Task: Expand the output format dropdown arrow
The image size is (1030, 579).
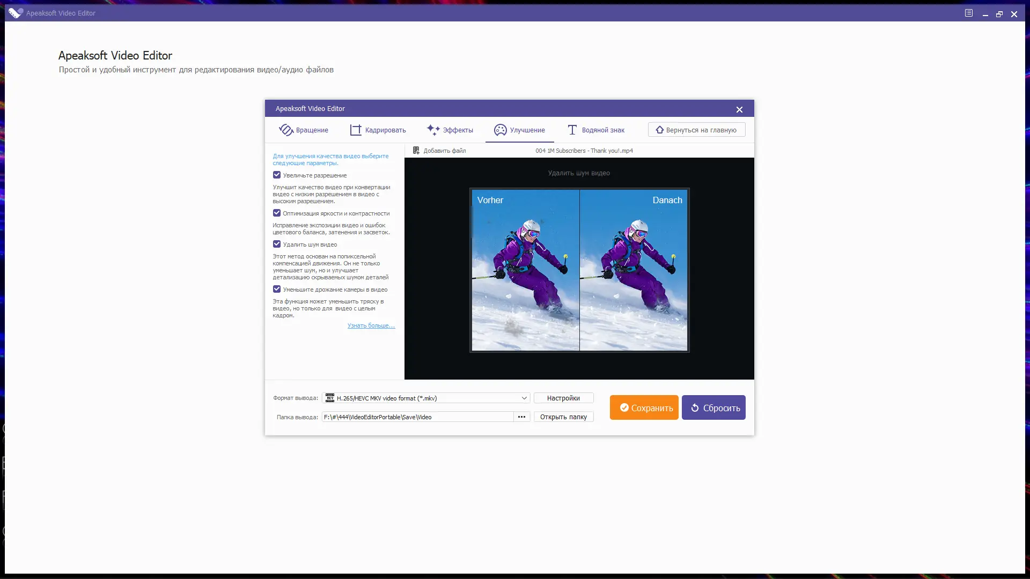Action: click(524, 398)
